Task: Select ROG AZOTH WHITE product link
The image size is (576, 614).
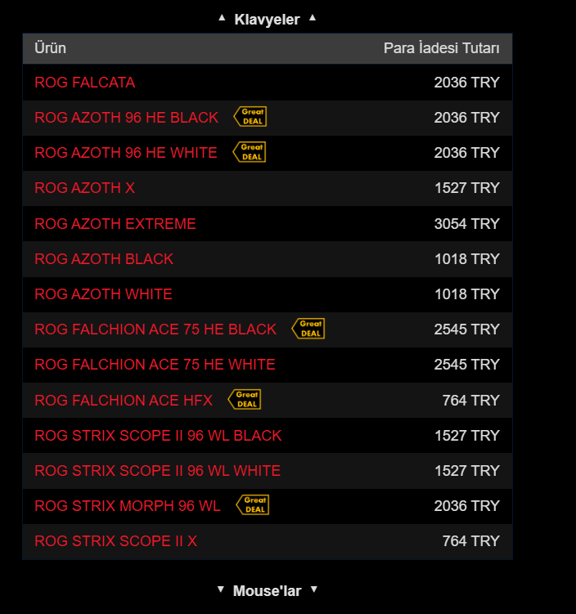Action: point(103,294)
